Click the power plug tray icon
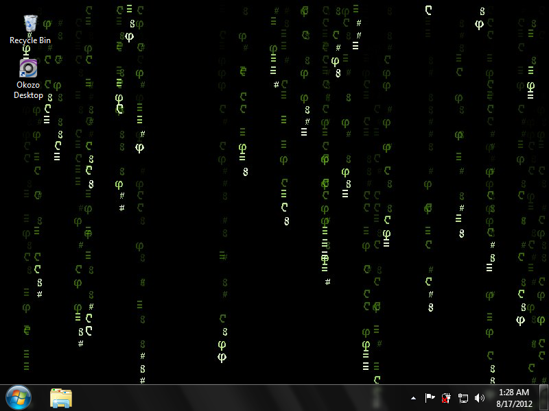 coord(446,398)
